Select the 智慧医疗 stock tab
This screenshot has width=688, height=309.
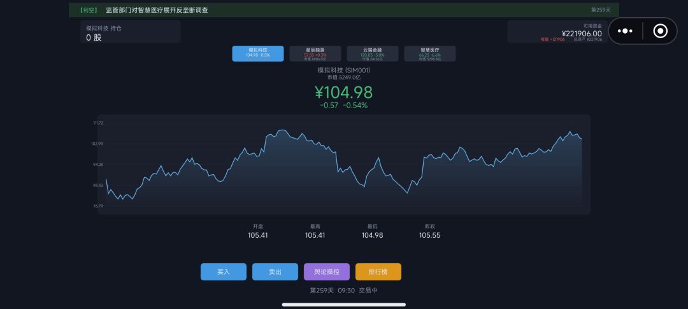coord(429,53)
